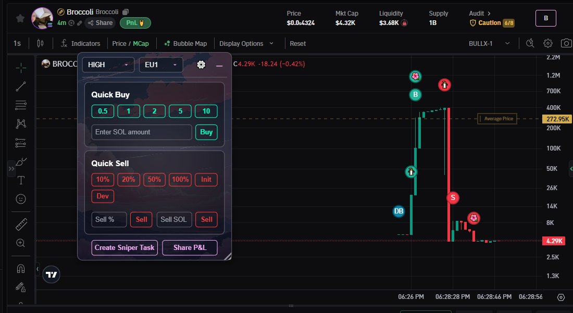Open the Broccoli token avatar image
The image size is (573, 313).
coord(42,18)
